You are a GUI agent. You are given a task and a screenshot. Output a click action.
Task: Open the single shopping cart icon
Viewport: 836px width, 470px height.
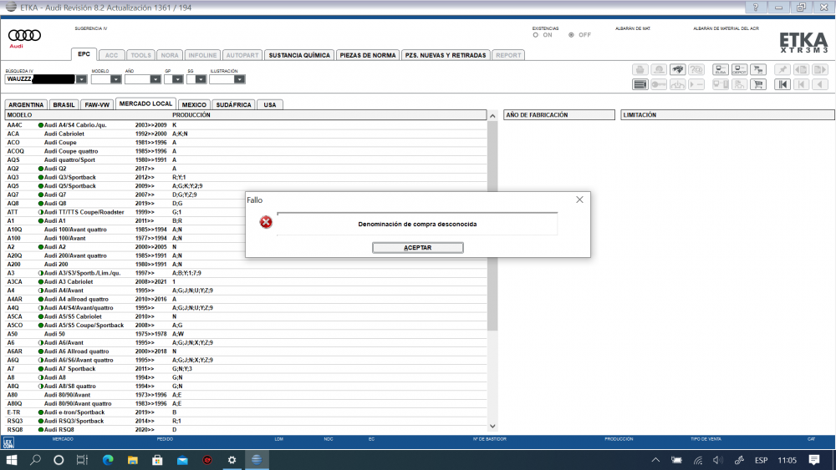758,84
